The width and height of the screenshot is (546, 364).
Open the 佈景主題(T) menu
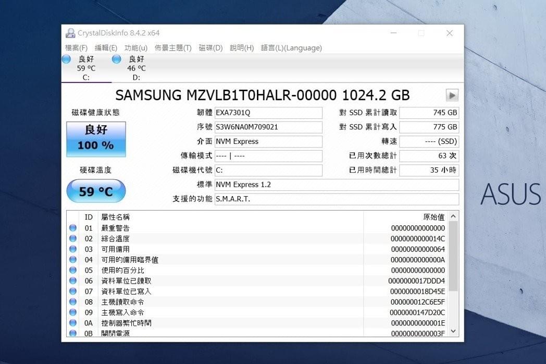pyautogui.click(x=173, y=48)
